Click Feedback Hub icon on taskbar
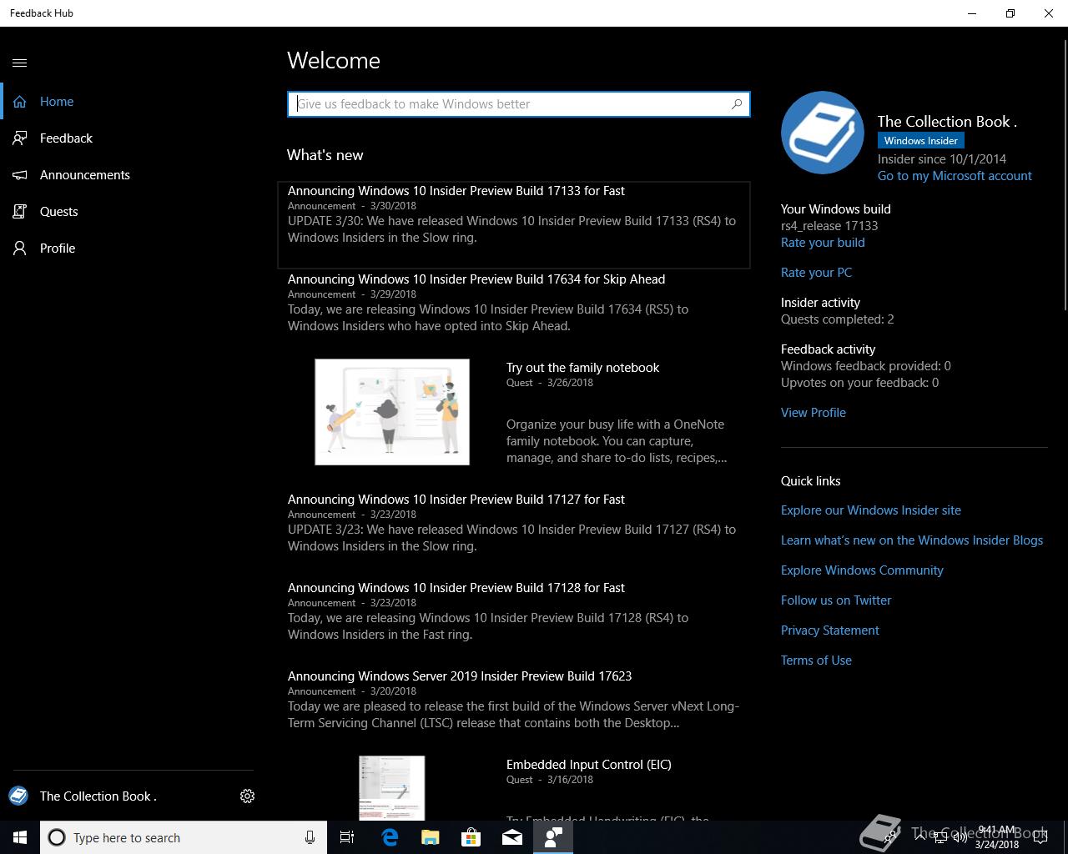Viewport: 1068px width, 854px height. (x=553, y=837)
